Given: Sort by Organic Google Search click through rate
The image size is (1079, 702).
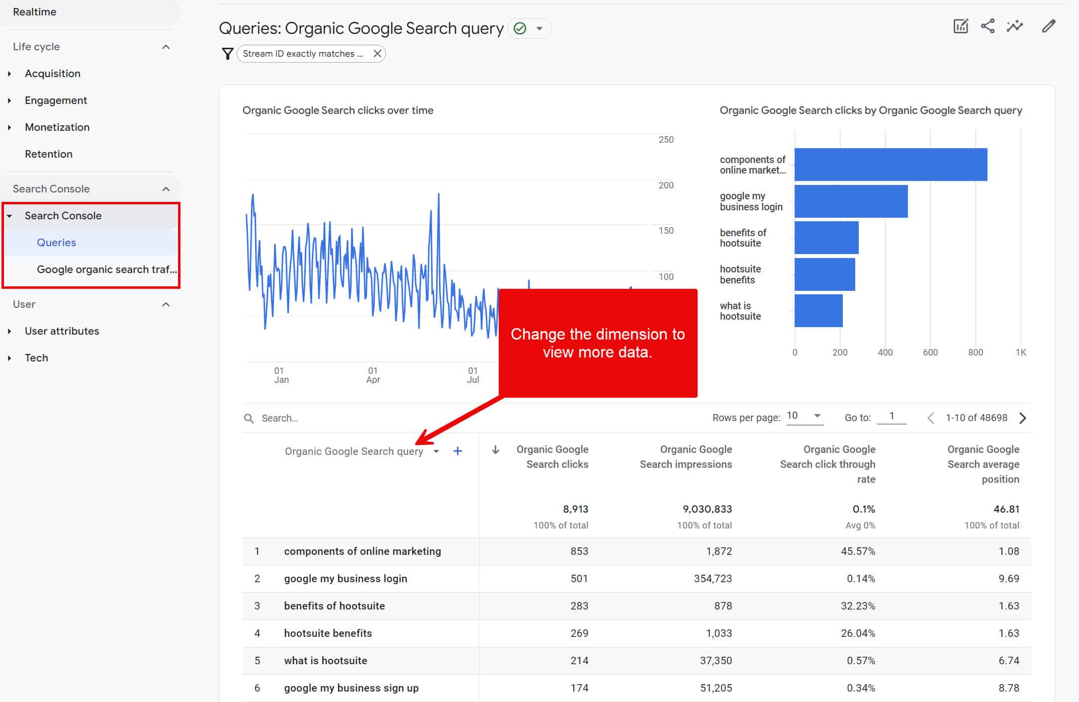Looking at the screenshot, I should click(827, 464).
